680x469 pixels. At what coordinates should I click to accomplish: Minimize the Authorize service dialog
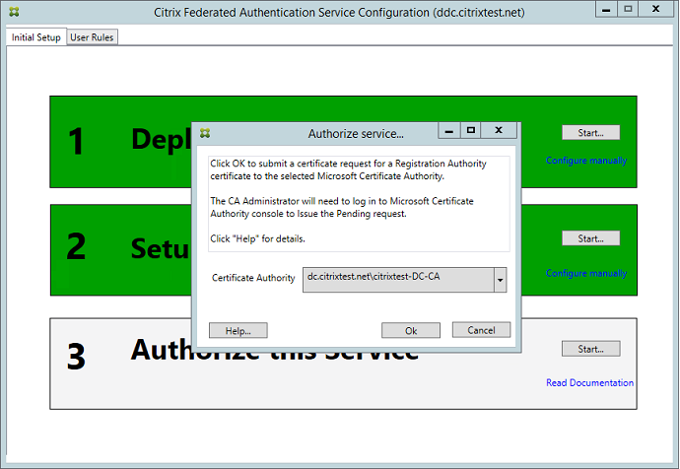point(449,130)
